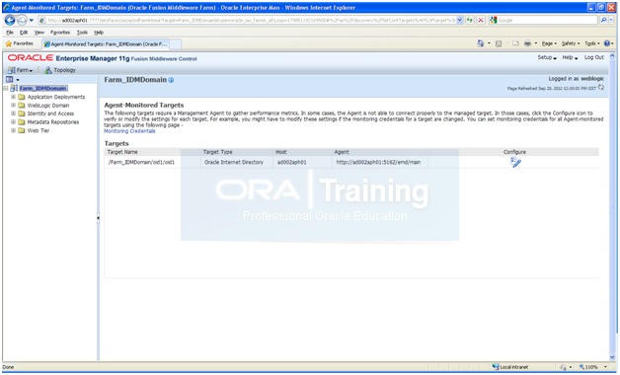Click the browser Back arrow button
The image size is (620, 375).
tap(10, 20)
